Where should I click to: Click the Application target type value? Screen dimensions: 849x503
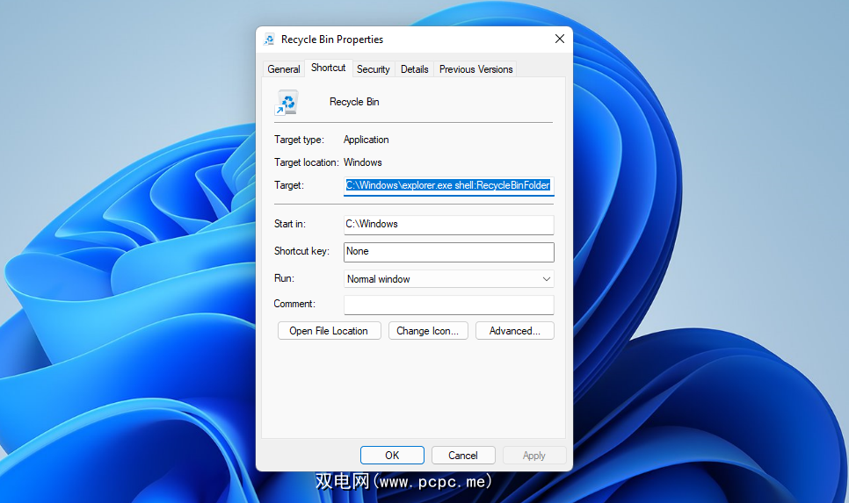tap(366, 140)
